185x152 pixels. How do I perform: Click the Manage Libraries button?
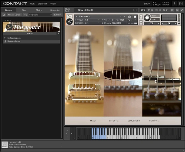(15, 15)
